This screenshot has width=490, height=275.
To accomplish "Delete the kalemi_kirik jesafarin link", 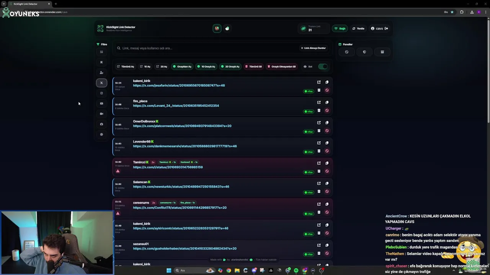I will [x=319, y=90].
